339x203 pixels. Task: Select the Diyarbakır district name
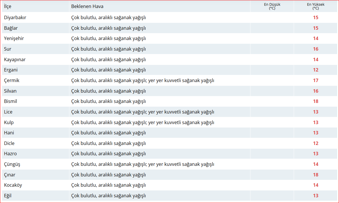(x=15, y=17)
